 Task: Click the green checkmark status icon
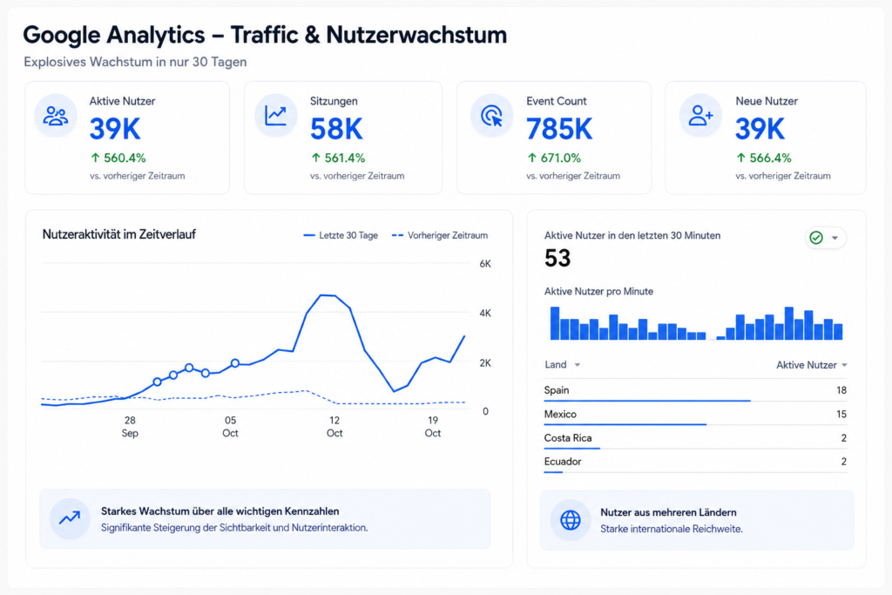pyautogui.click(x=815, y=237)
